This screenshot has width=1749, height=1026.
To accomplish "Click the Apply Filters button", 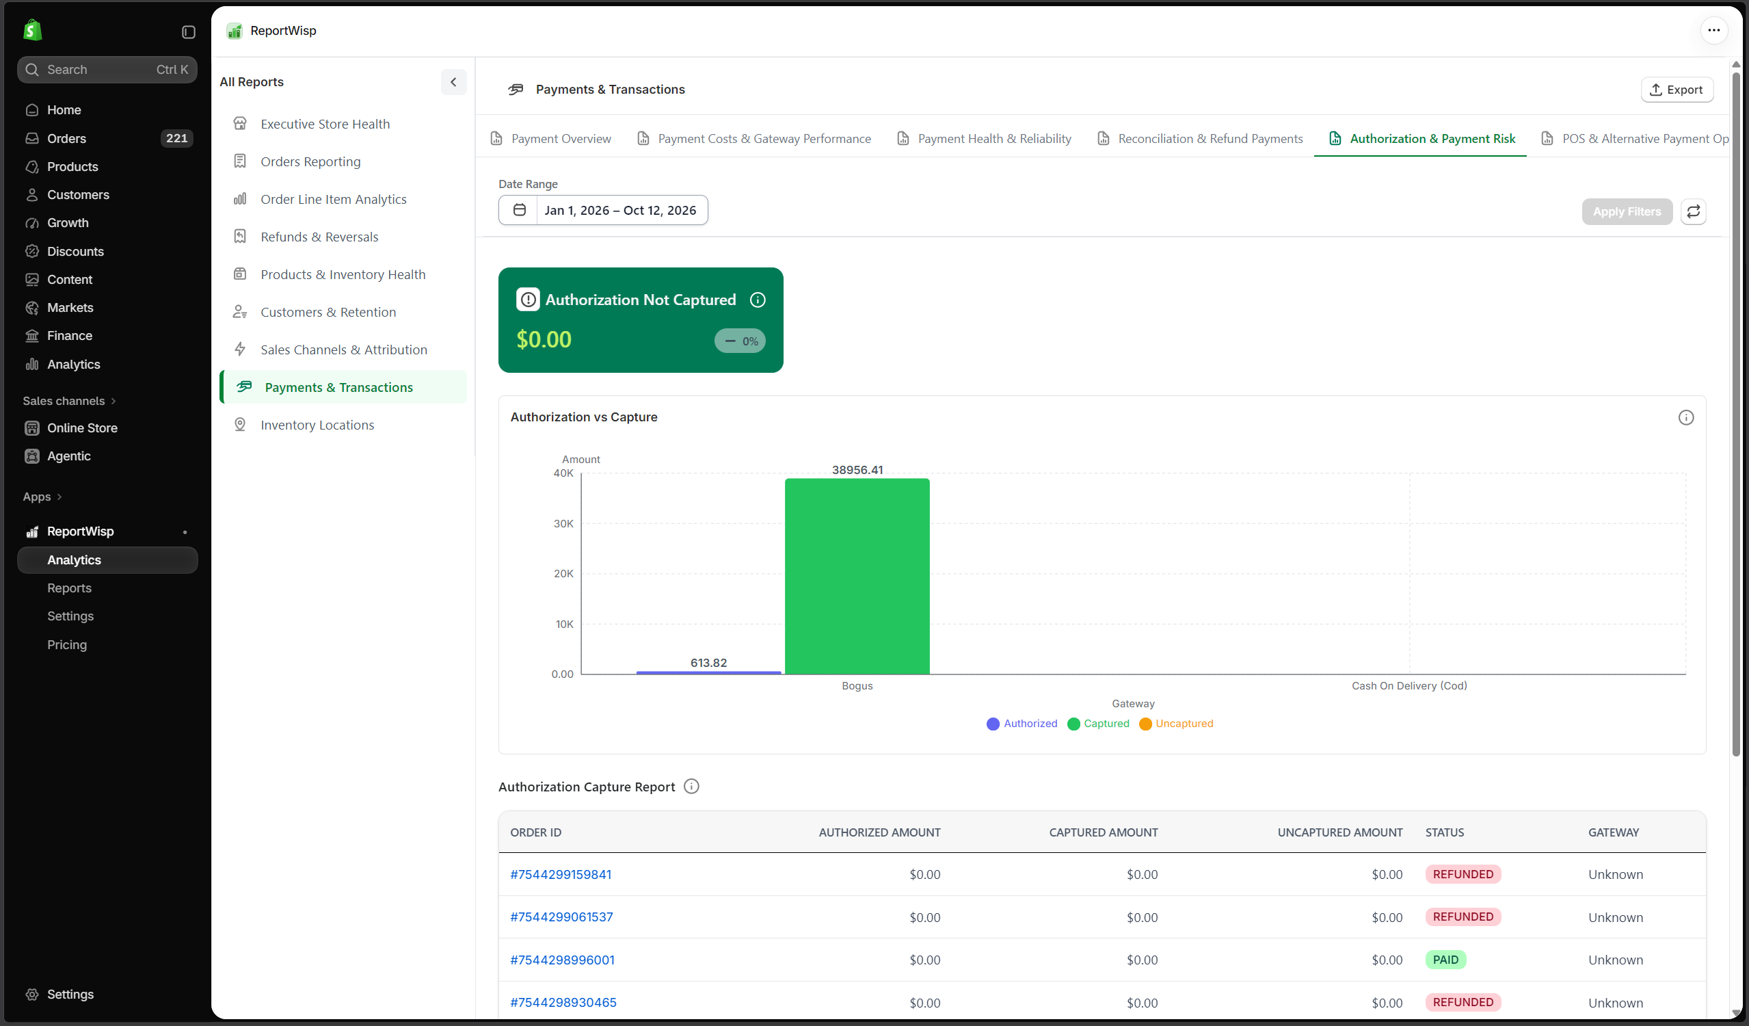I will [x=1626, y=212].
